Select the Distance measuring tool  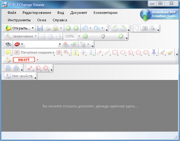point(30,68)
